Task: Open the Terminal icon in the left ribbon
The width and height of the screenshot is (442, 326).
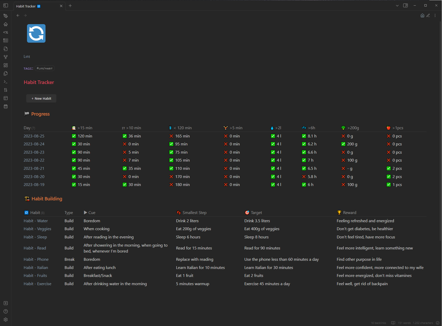Action: click(6, 82)
